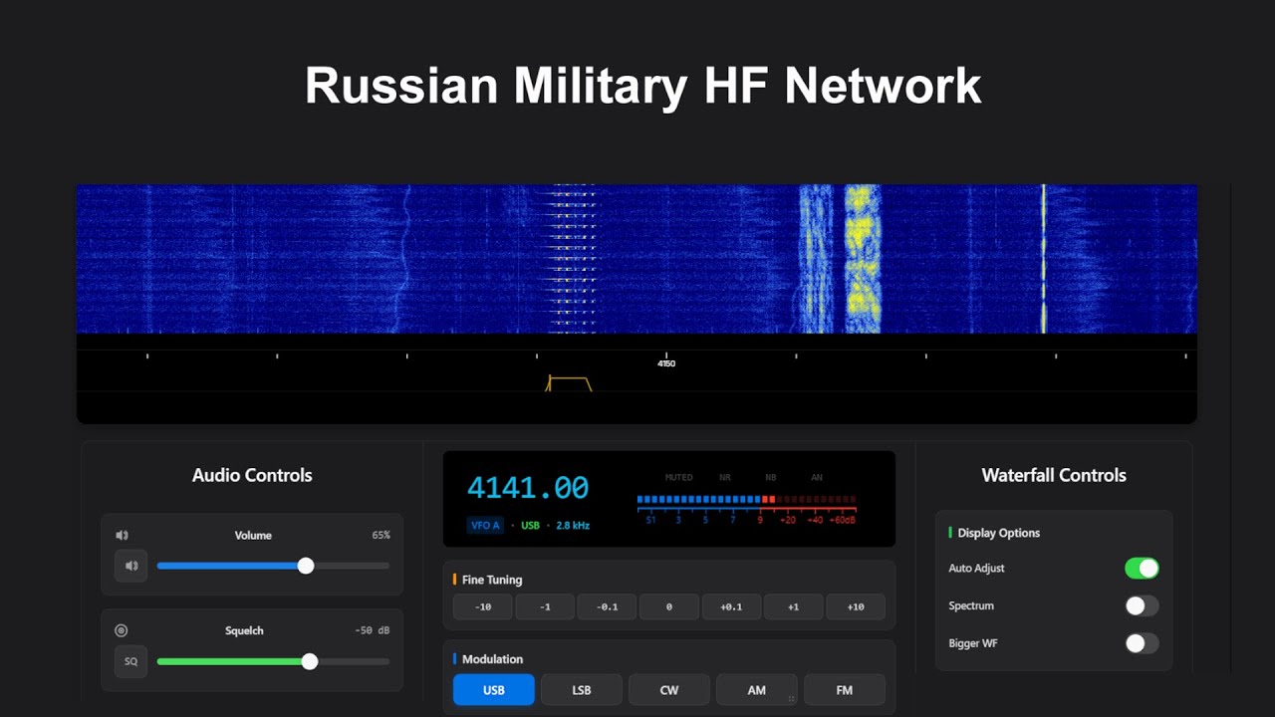This screenshot has height=717, width=1275.
Task: Click the MUTED indicator above the S-meter
Action: [x=678, y=478]
